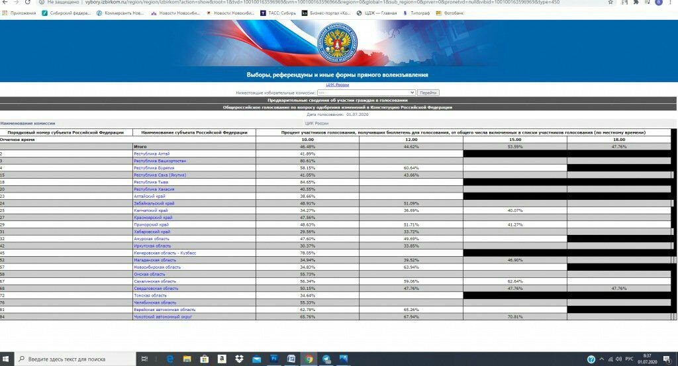Open the Бизнес-портал bookmark

coord(326,13)
